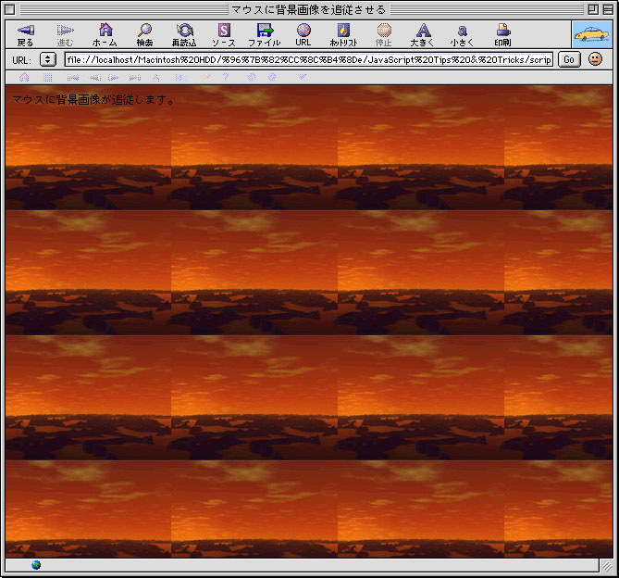Click the link-toolbar checkmark icon
The image size is (619, 578).
point(302,77)
